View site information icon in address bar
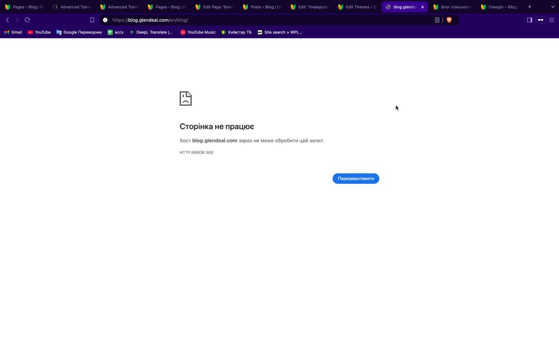The image size is (559, 349). point(105,20)
